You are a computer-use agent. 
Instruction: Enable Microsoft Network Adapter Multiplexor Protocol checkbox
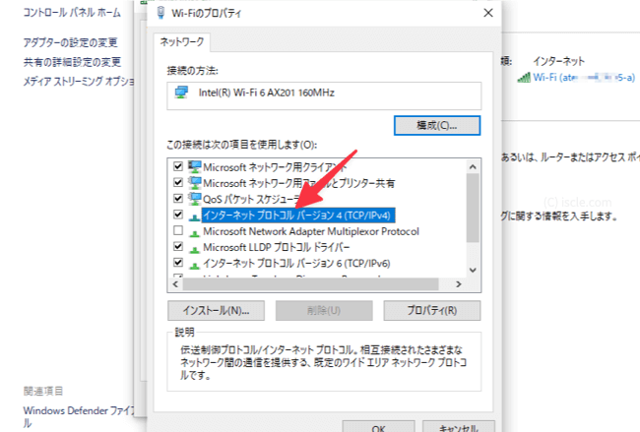178,231
